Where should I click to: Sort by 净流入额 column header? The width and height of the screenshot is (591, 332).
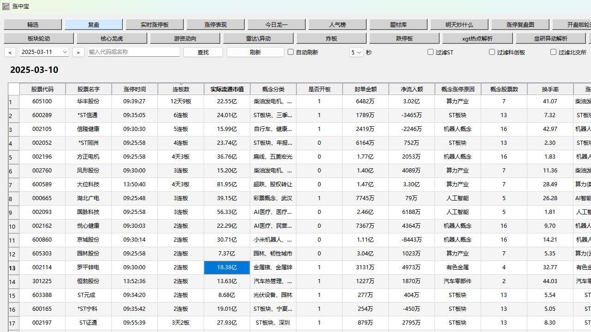tap(412, 89)
